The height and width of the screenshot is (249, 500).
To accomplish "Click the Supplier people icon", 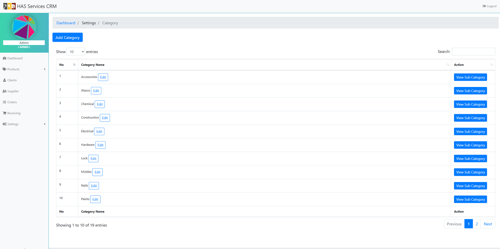I will click(x=4, y=91).
